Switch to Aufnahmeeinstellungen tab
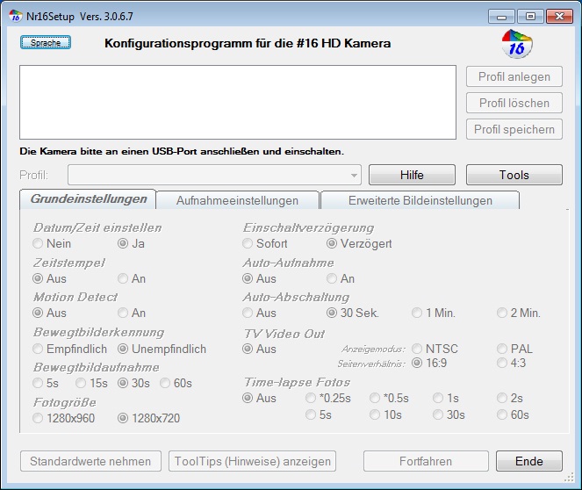 237,200
